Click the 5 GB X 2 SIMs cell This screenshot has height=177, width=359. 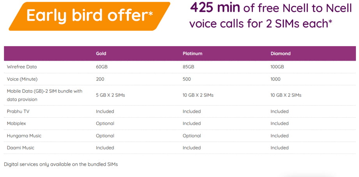110,95
